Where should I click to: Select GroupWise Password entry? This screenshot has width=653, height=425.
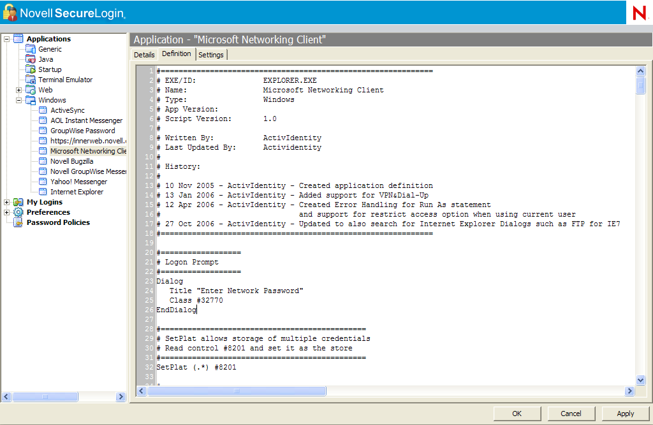pos(83,131)
